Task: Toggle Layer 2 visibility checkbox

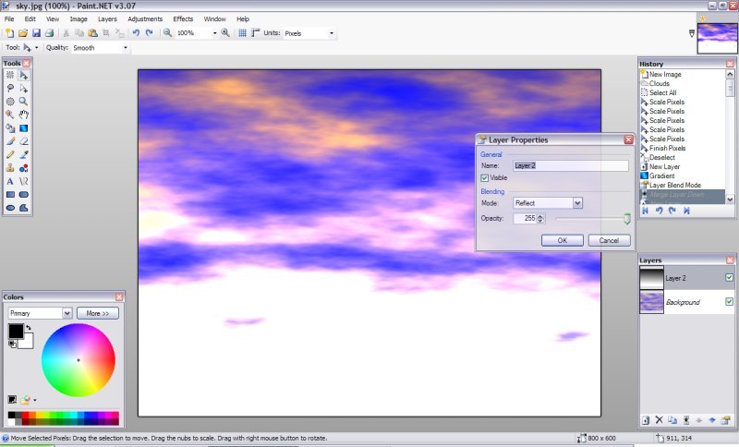Action: (x=729, y=278)
